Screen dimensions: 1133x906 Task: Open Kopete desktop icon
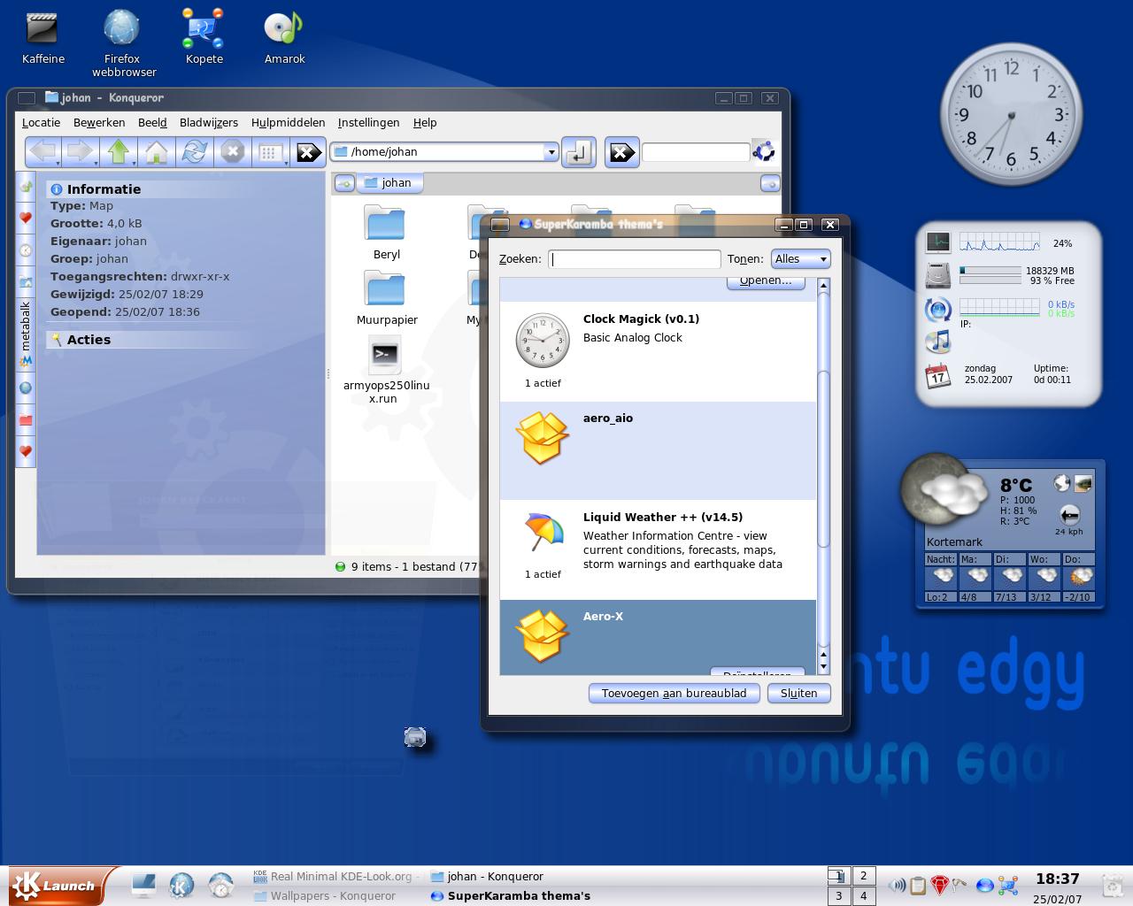pyautogui.click(x=204, y=37)
